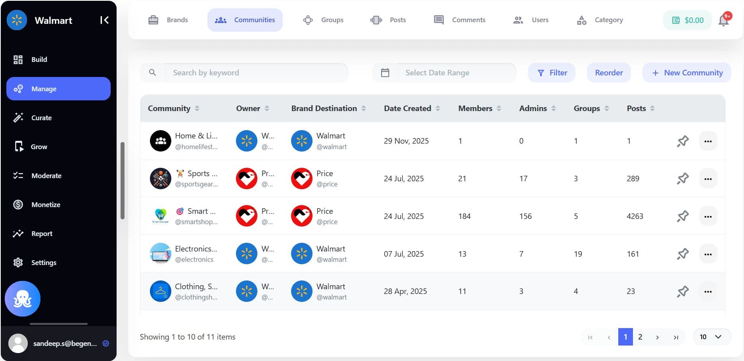Open more options for Electronics community
The image size is (744, 361).
click(708, 254)
